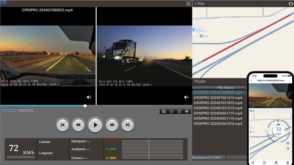The image size is (294, 165).
Task: Click the Playlist panel title
Action: pyautogui.click(x=200, y=82)
